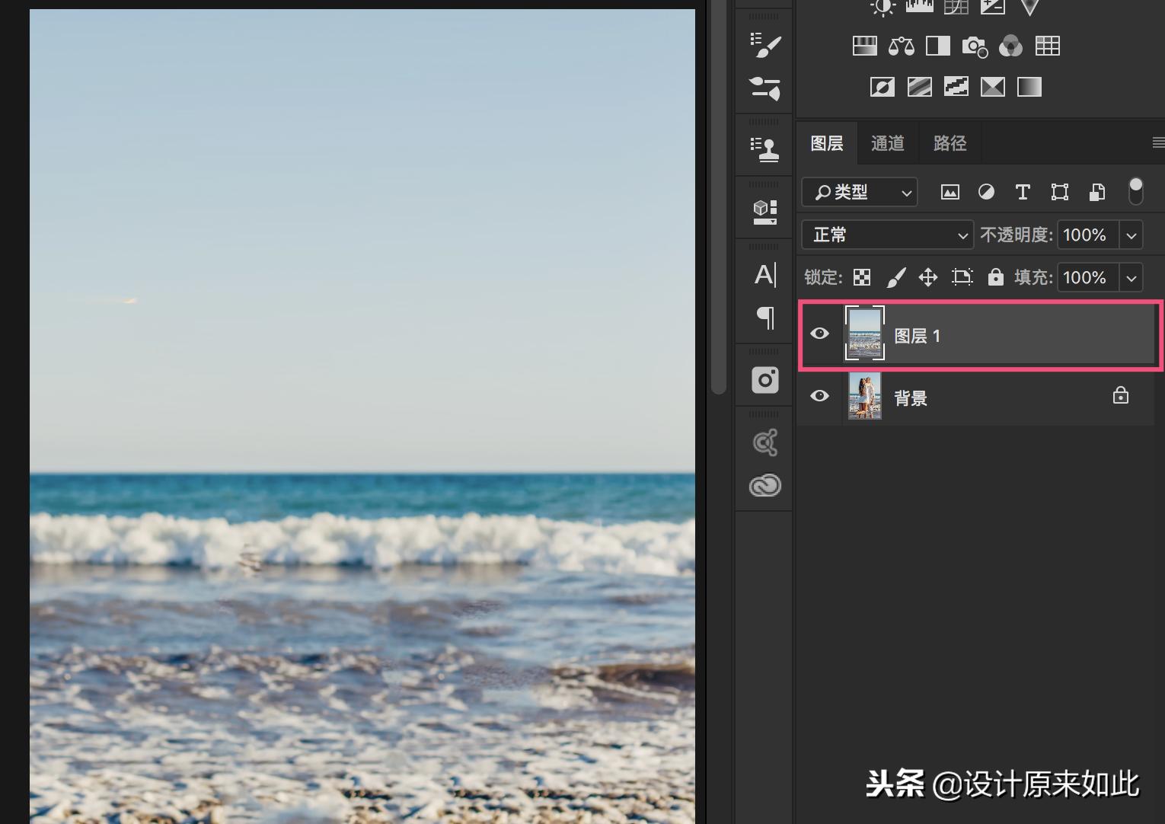The width and height of the screenshot is (1165, 824).
Task: Filter layers by adjustment layers
Action: point(986,192)
